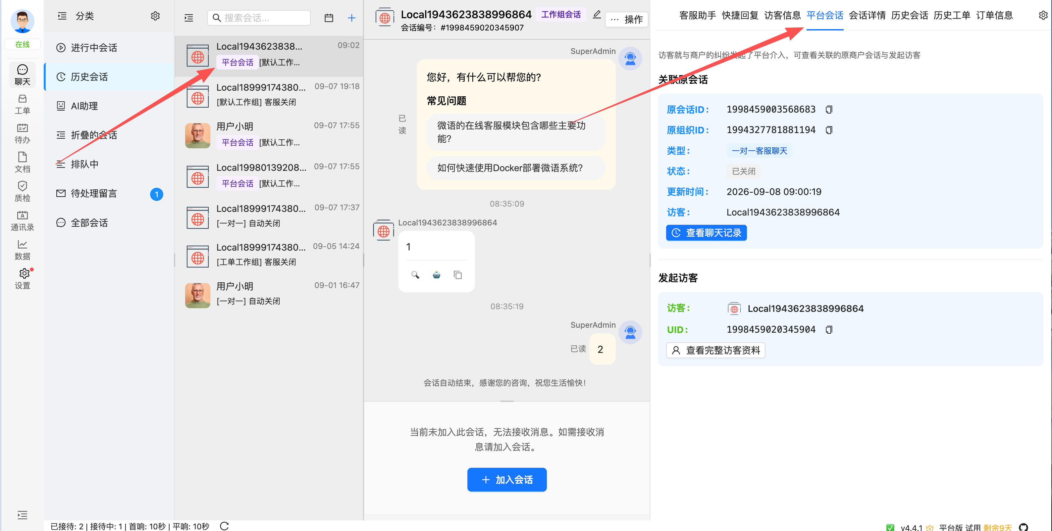The width and height of the screenshot is (1052, 531).
Task: Select 待处理留言 in the category list
Action: [109, 193]
